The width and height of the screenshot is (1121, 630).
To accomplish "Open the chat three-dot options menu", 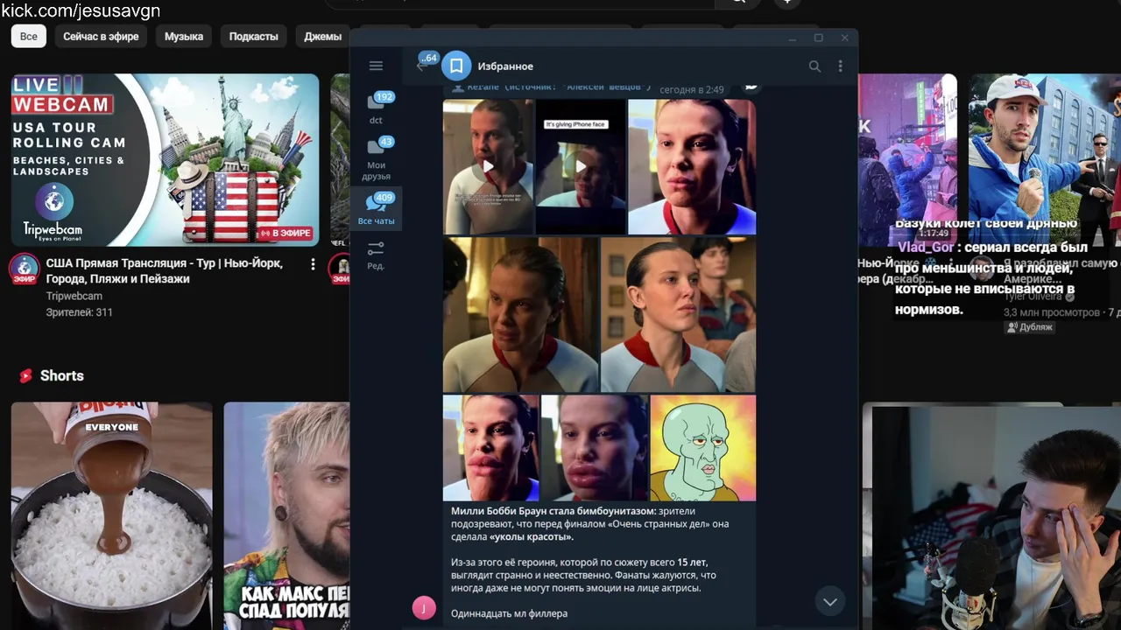I will [x=840, y=66].
